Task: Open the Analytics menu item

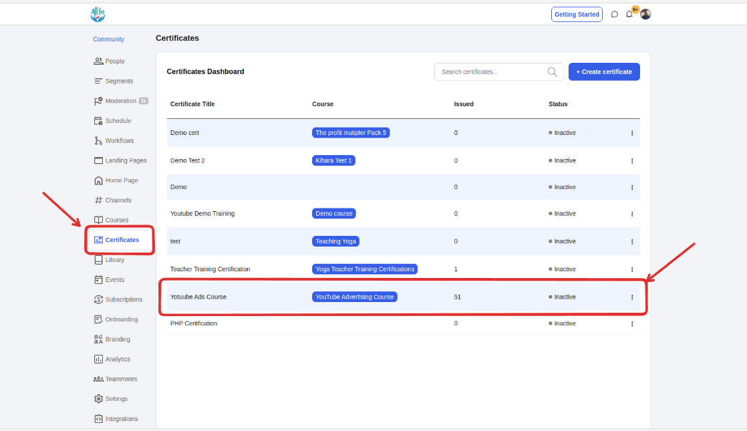Action: pyautogui.click(x=118, y=359)
